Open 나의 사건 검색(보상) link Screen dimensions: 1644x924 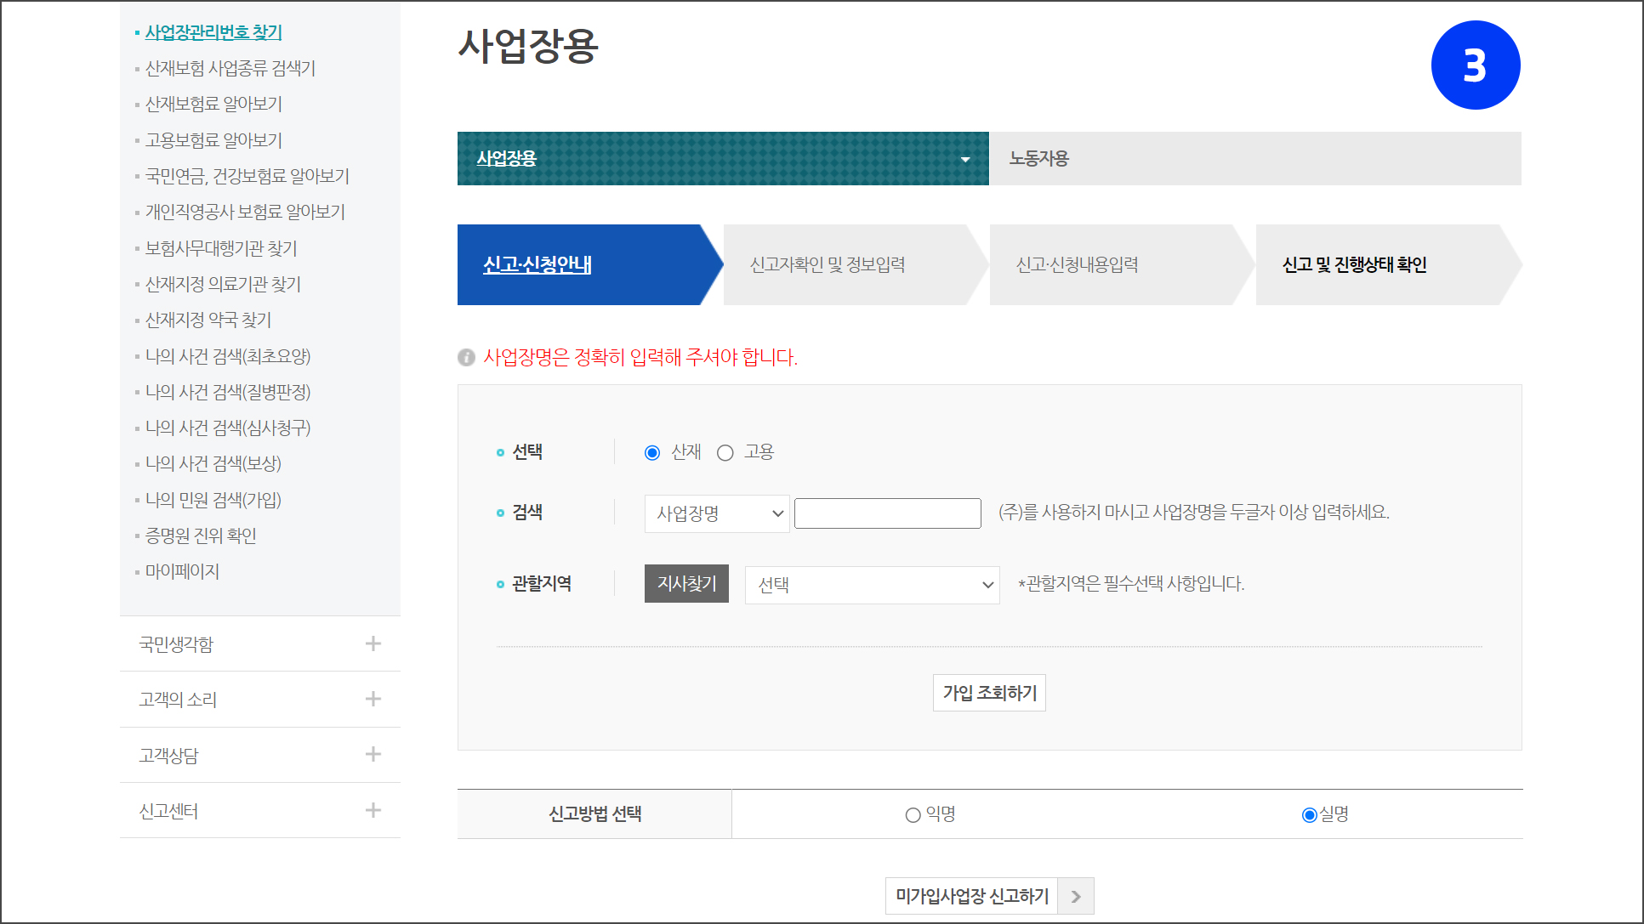click(x=213, y=463)
